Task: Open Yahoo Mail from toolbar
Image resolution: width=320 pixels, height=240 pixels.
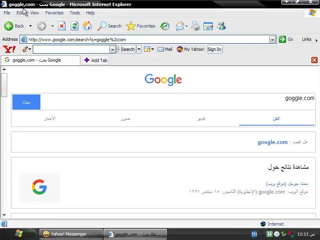Action: coord(165,49)
